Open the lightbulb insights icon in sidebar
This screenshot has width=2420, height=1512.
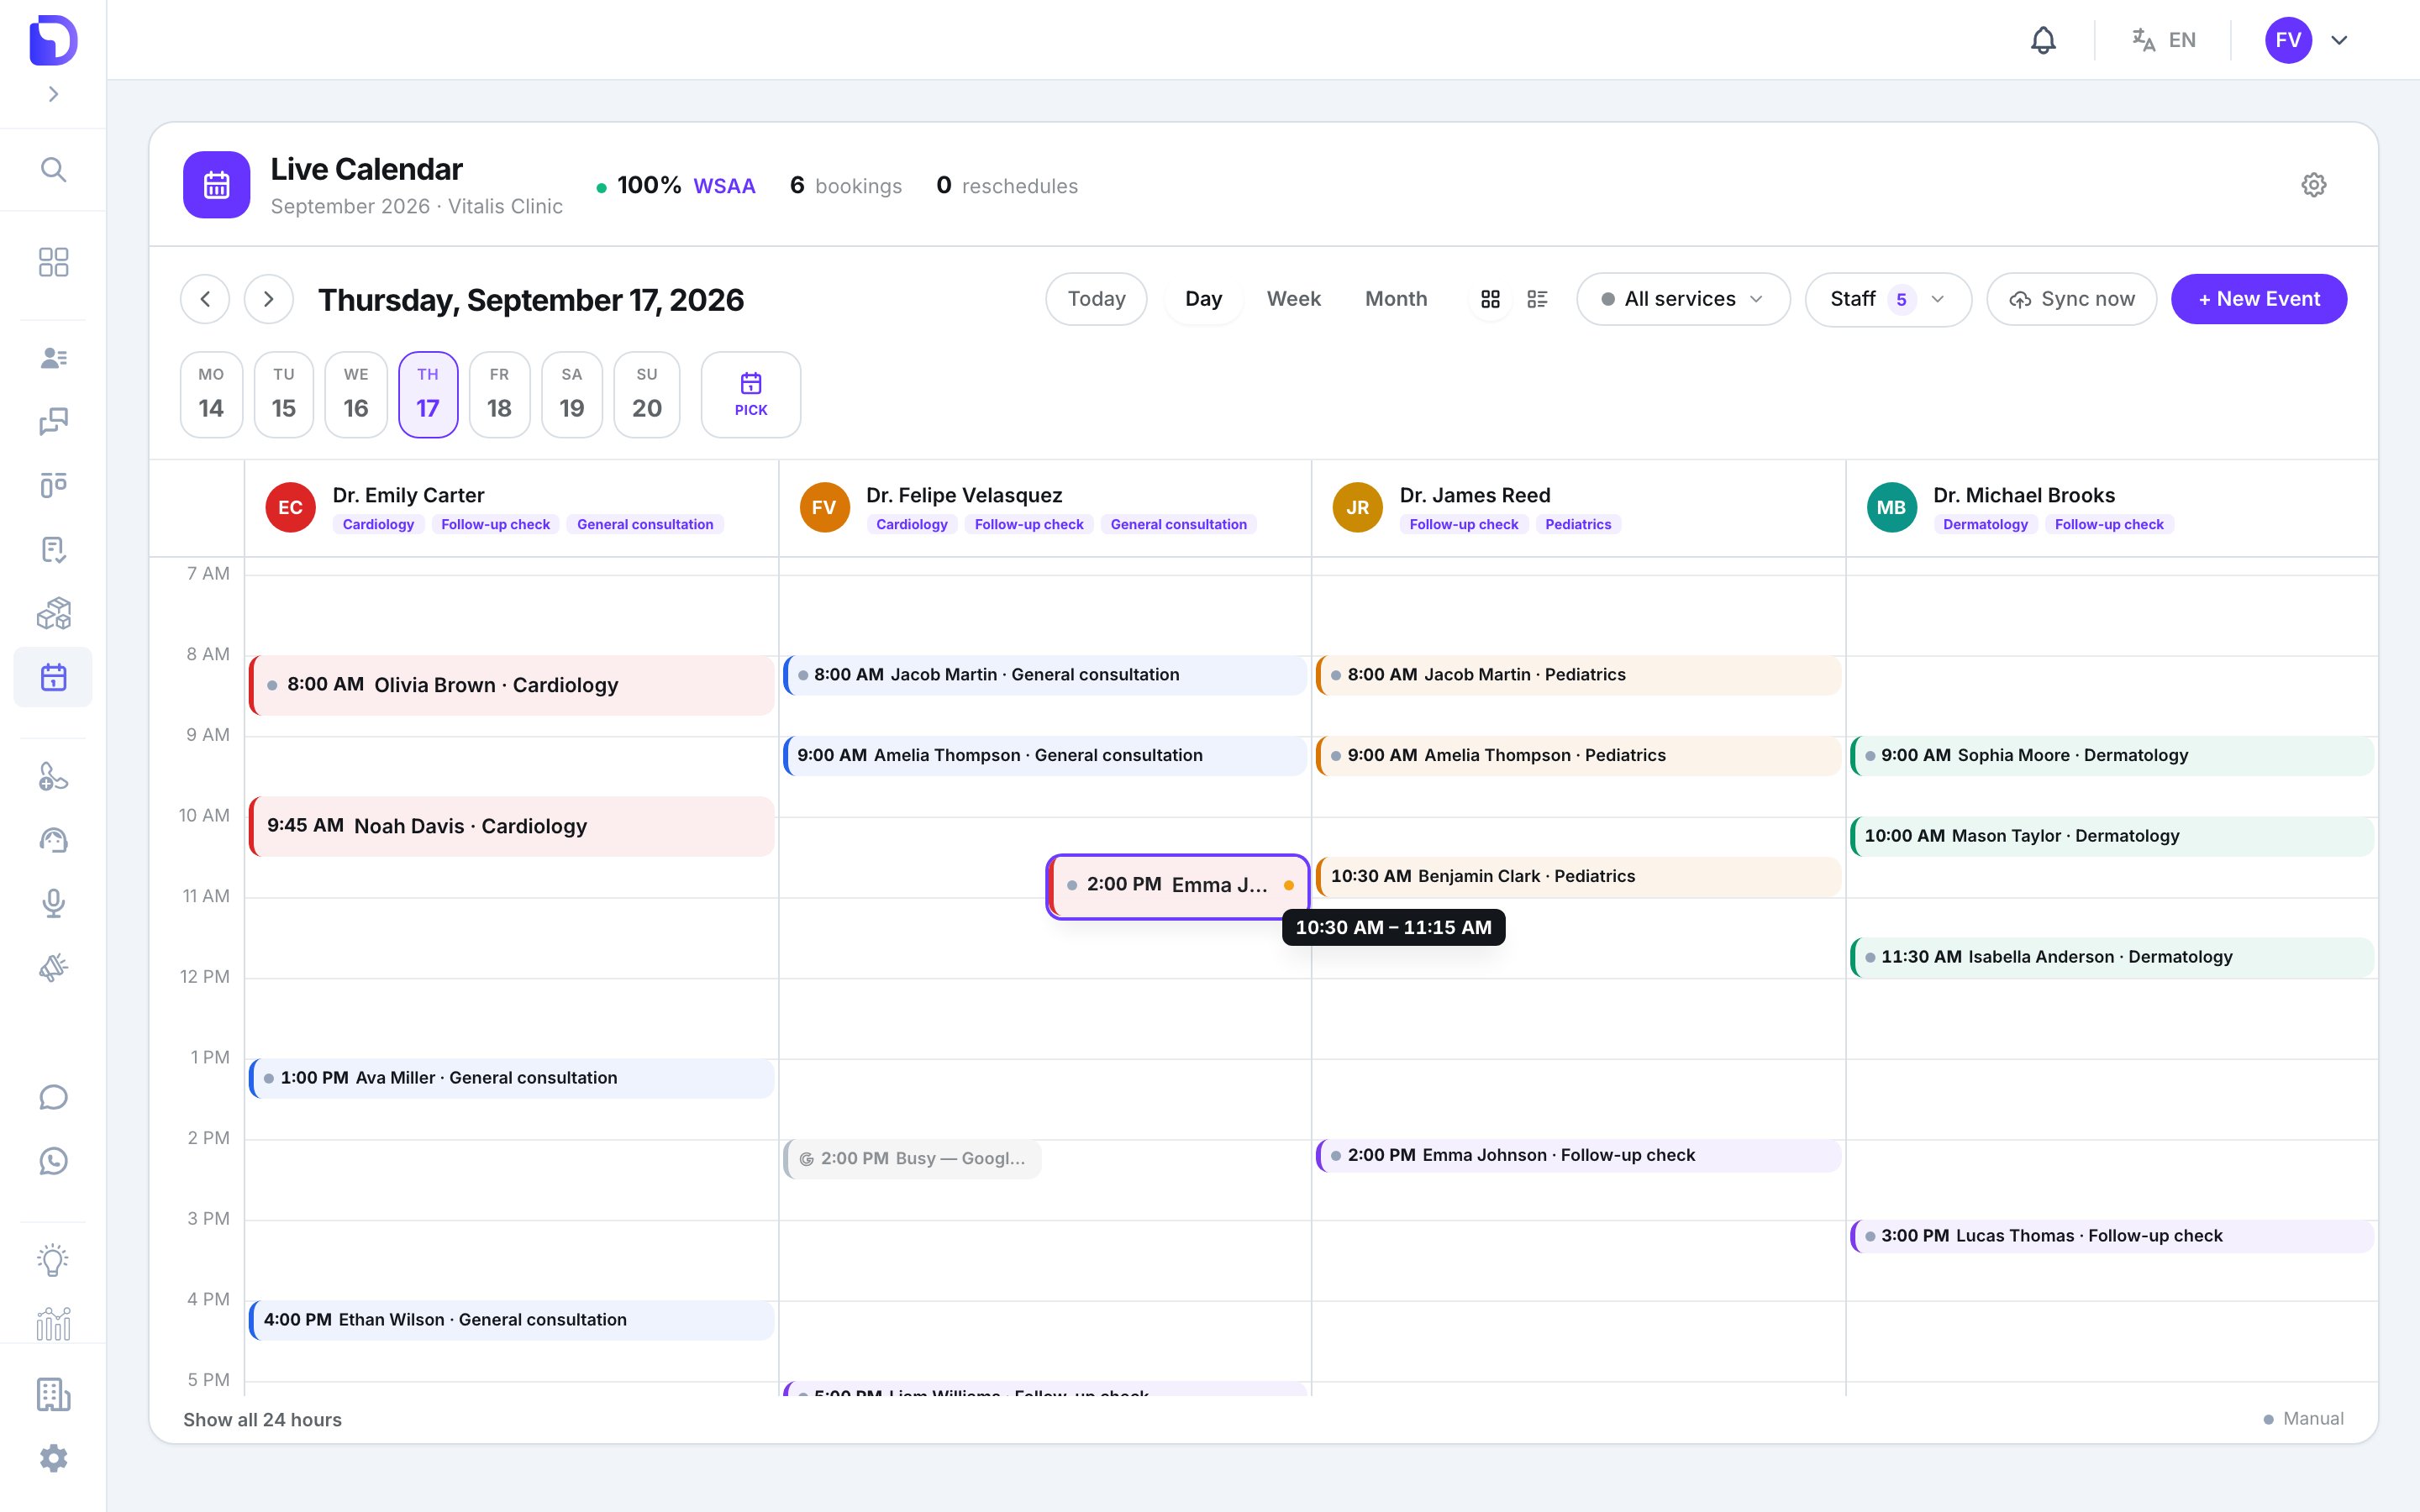(53, 1260)
